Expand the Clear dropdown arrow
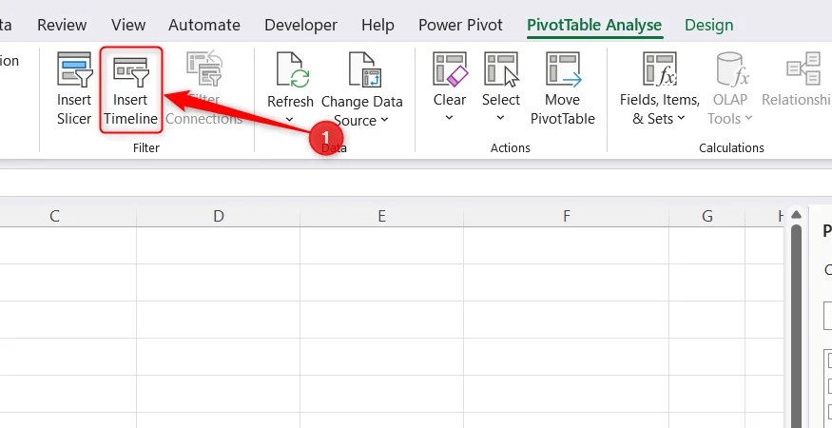This screenshot has height=428, width=832. point(449,118)
